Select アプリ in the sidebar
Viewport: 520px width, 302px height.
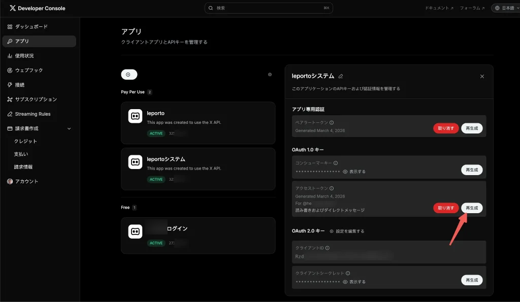(39, 41)
